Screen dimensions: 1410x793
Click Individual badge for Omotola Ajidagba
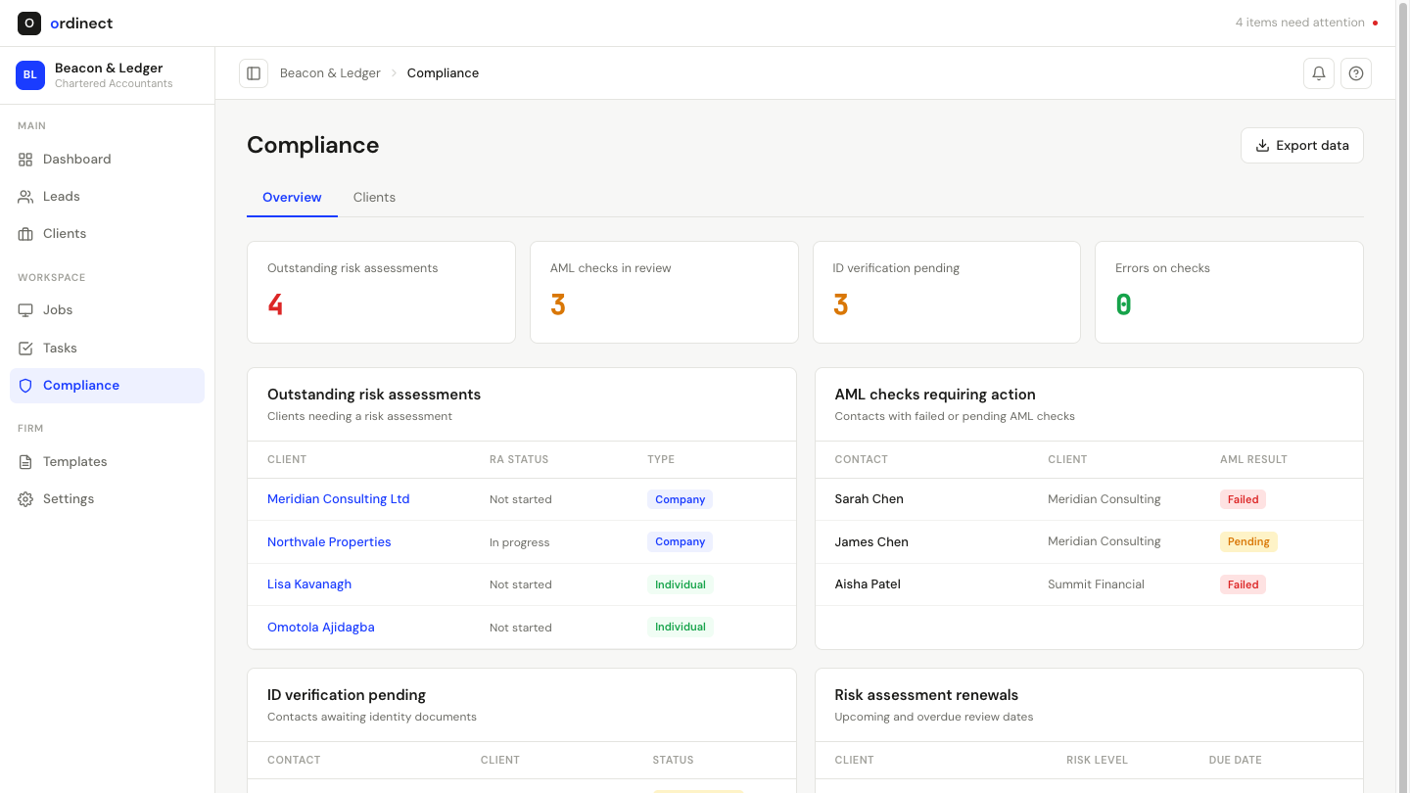(x=680, y=628)
